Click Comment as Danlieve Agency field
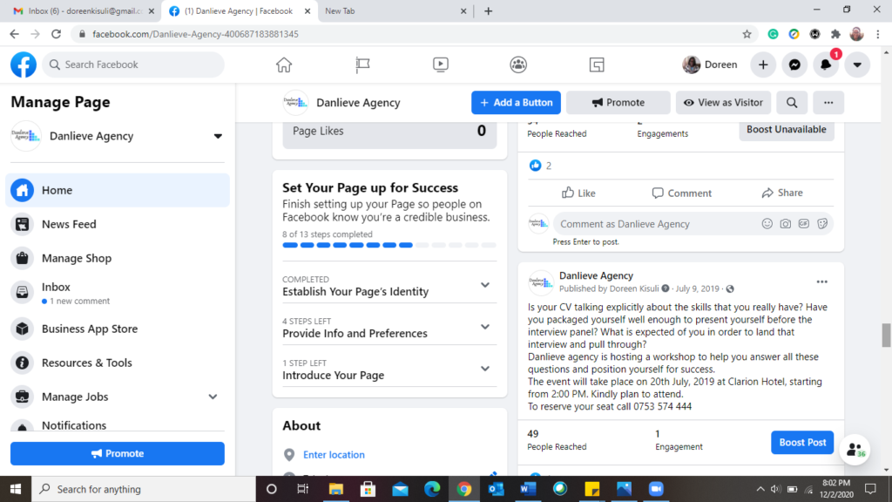892x502 pixels. (x=693, y=224)
